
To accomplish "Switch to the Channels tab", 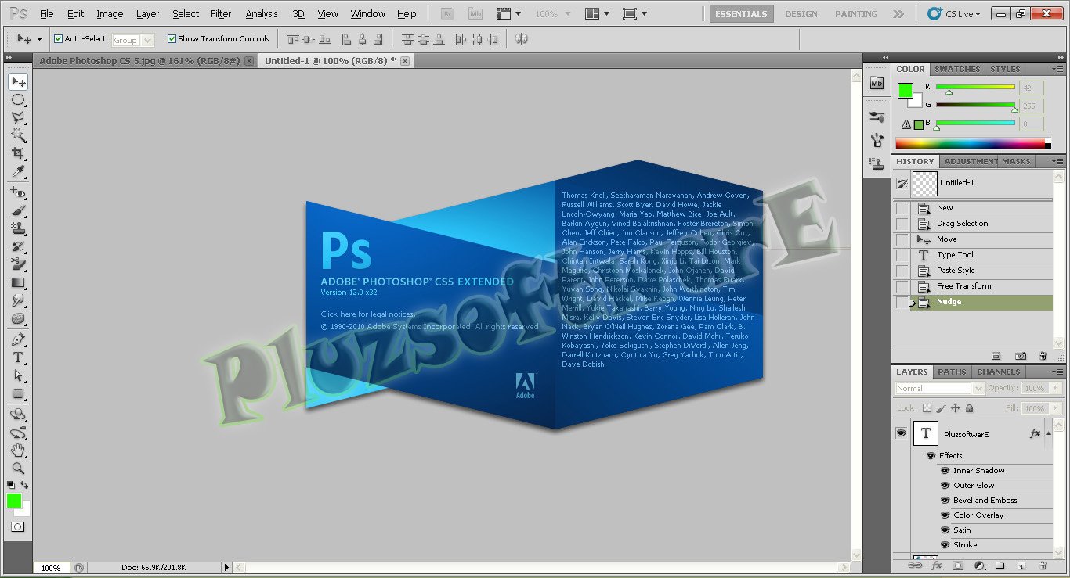I will 998,372.
